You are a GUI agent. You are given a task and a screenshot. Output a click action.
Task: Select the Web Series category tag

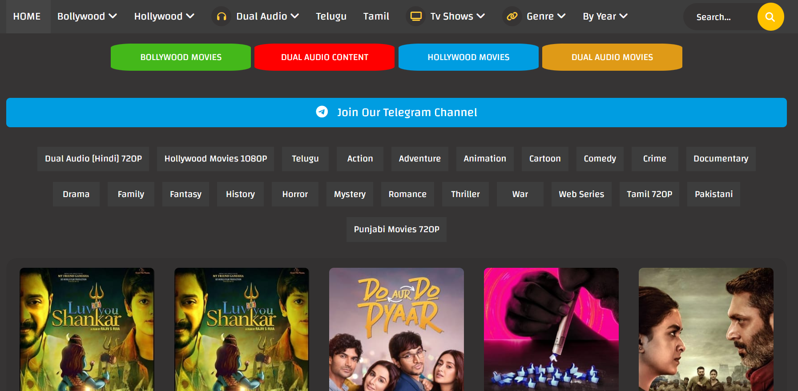(x=581, y=194)
